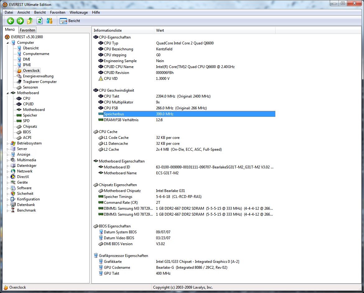Switch to the Menü tab

[x=10, y=30]
